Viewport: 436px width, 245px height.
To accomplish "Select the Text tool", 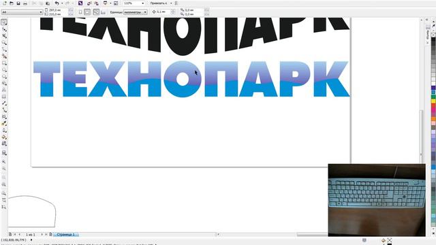I will click(x=4, y=90).
